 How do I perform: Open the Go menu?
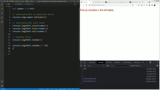[x=19, y=1]
